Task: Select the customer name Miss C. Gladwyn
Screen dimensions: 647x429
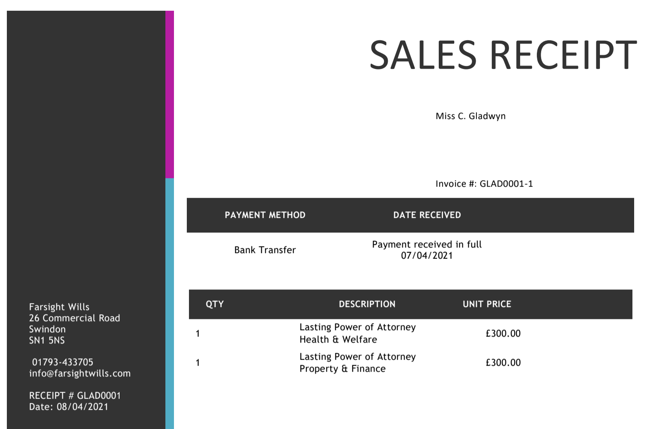Action: (470, 116)
